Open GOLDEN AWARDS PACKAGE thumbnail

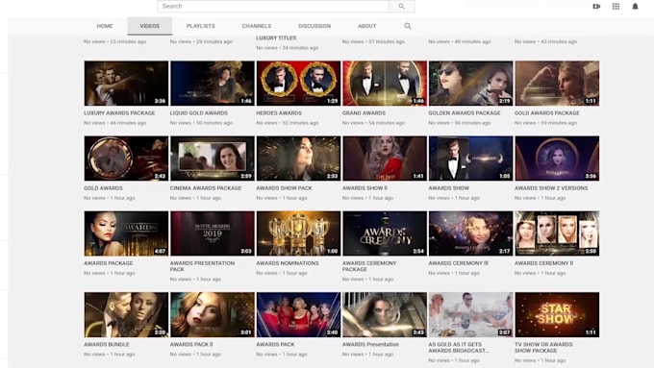[x=471, y=84]
